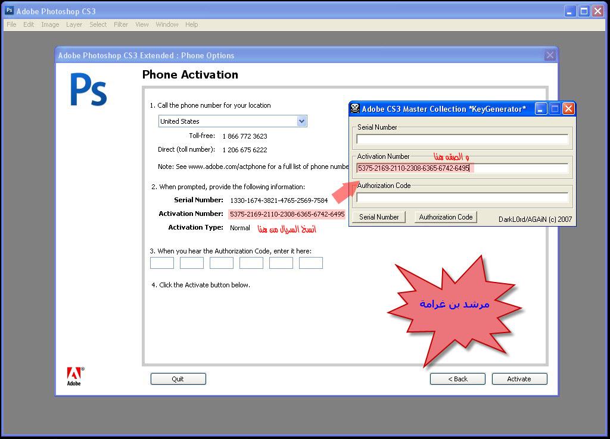Close the KeyGenerator window
This screenshot has height=439, width=610.
tap(568, 109)
